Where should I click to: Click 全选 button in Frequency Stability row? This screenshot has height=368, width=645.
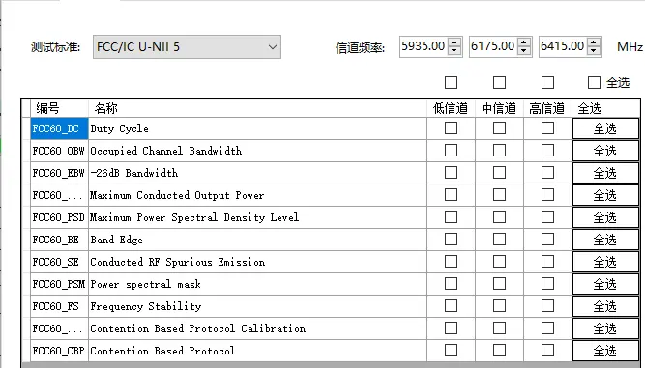pyautogui.click(x=605, y=306)
